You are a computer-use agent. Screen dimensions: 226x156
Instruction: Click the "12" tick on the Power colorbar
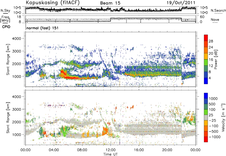tap(211, 66)
